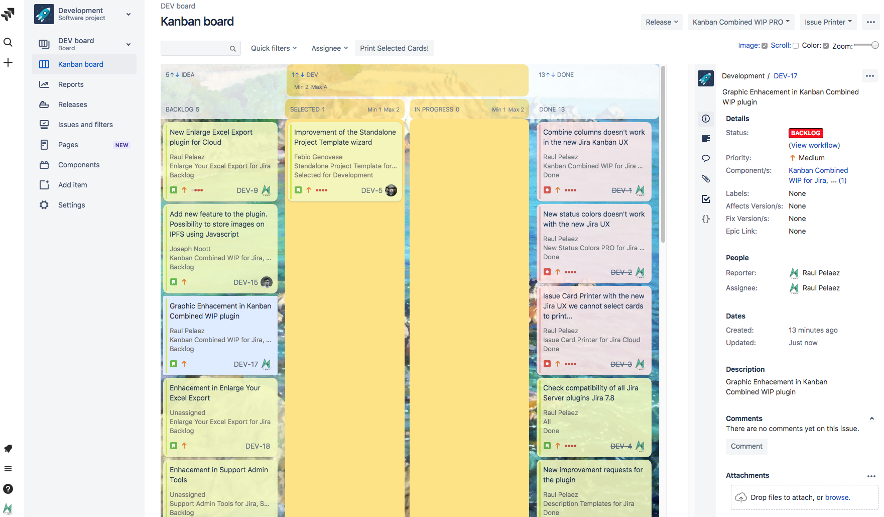Open the developer braces icon in issue panel
This screenshot has width=884, height=517.
click(x=706, y=219)
